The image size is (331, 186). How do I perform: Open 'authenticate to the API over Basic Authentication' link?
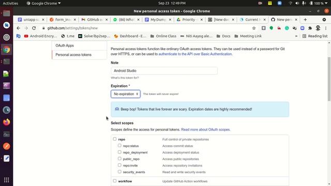[195, 54]
